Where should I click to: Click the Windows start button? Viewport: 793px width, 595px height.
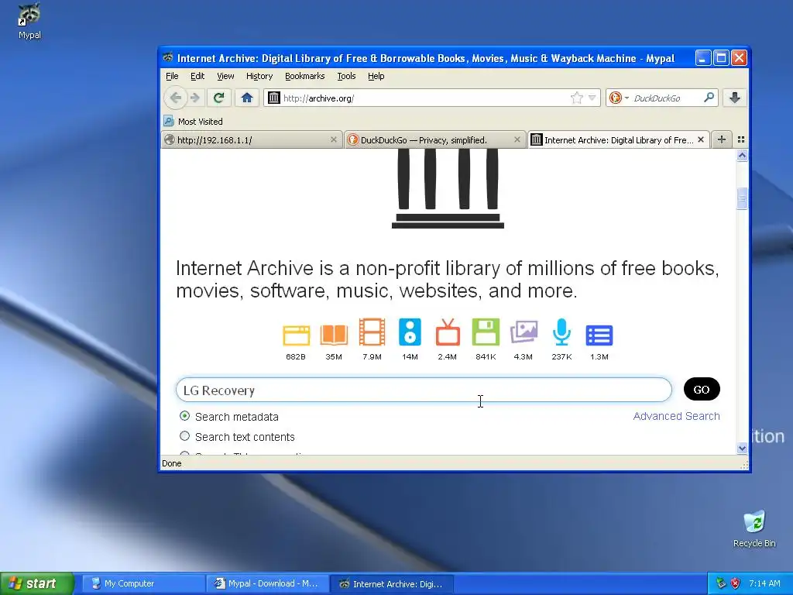click(37, 583)
